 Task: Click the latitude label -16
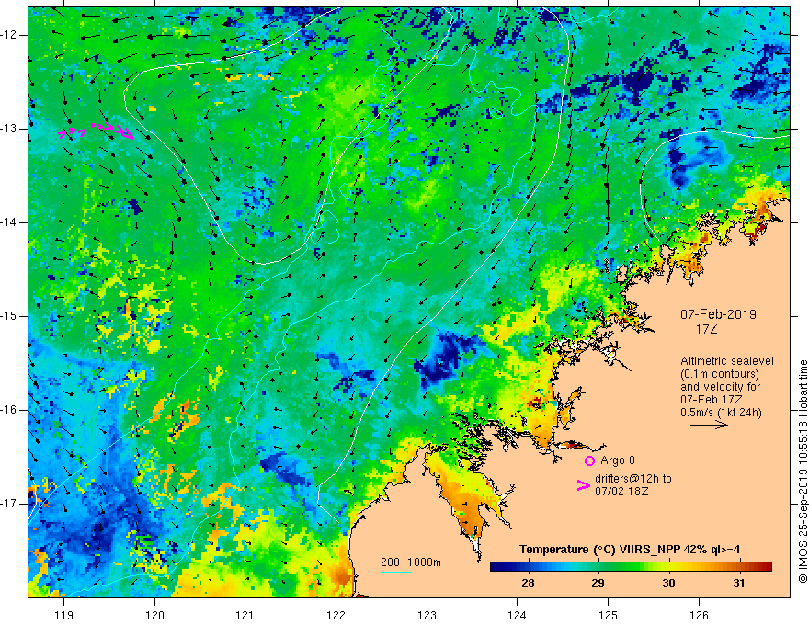point(9,410)
